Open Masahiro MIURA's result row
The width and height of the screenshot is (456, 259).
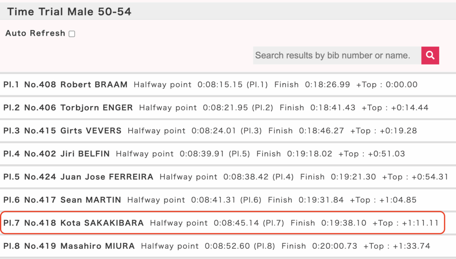point(228,246)
